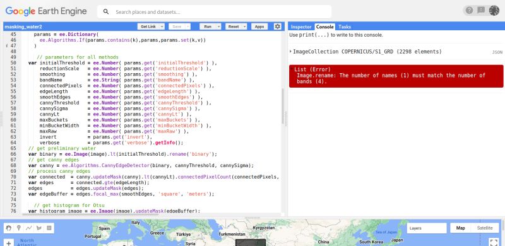Viewport: 505px width, 246px height.
Task: Click line 66 with rename('binary')
Action: tap(122, 154)
